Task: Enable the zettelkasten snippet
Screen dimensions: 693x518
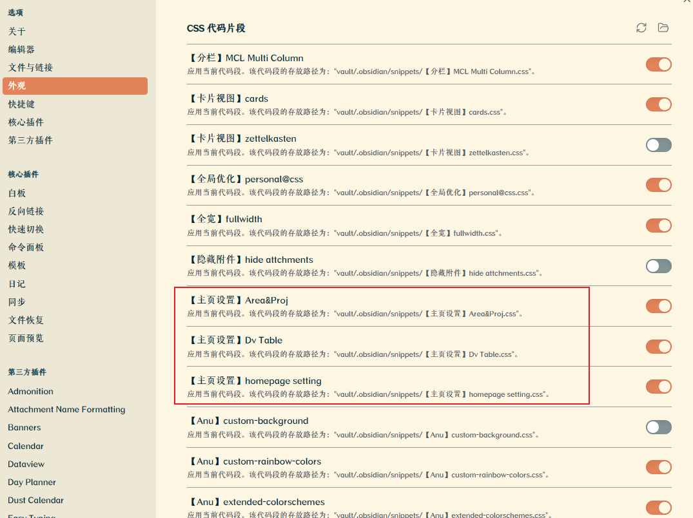Action: [659, 145]
